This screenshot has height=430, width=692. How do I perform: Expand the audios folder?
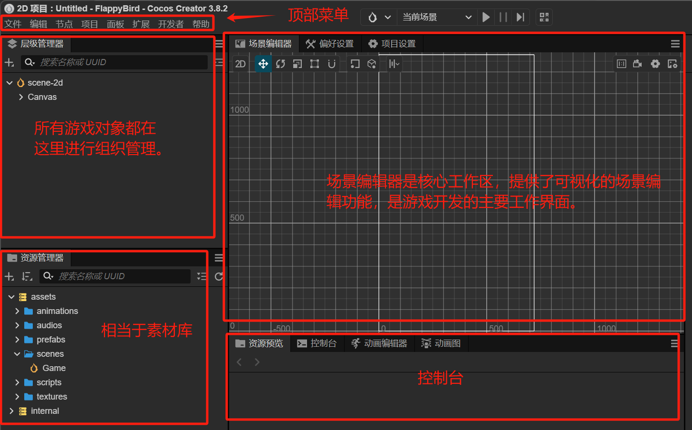[x=17, y=325]
